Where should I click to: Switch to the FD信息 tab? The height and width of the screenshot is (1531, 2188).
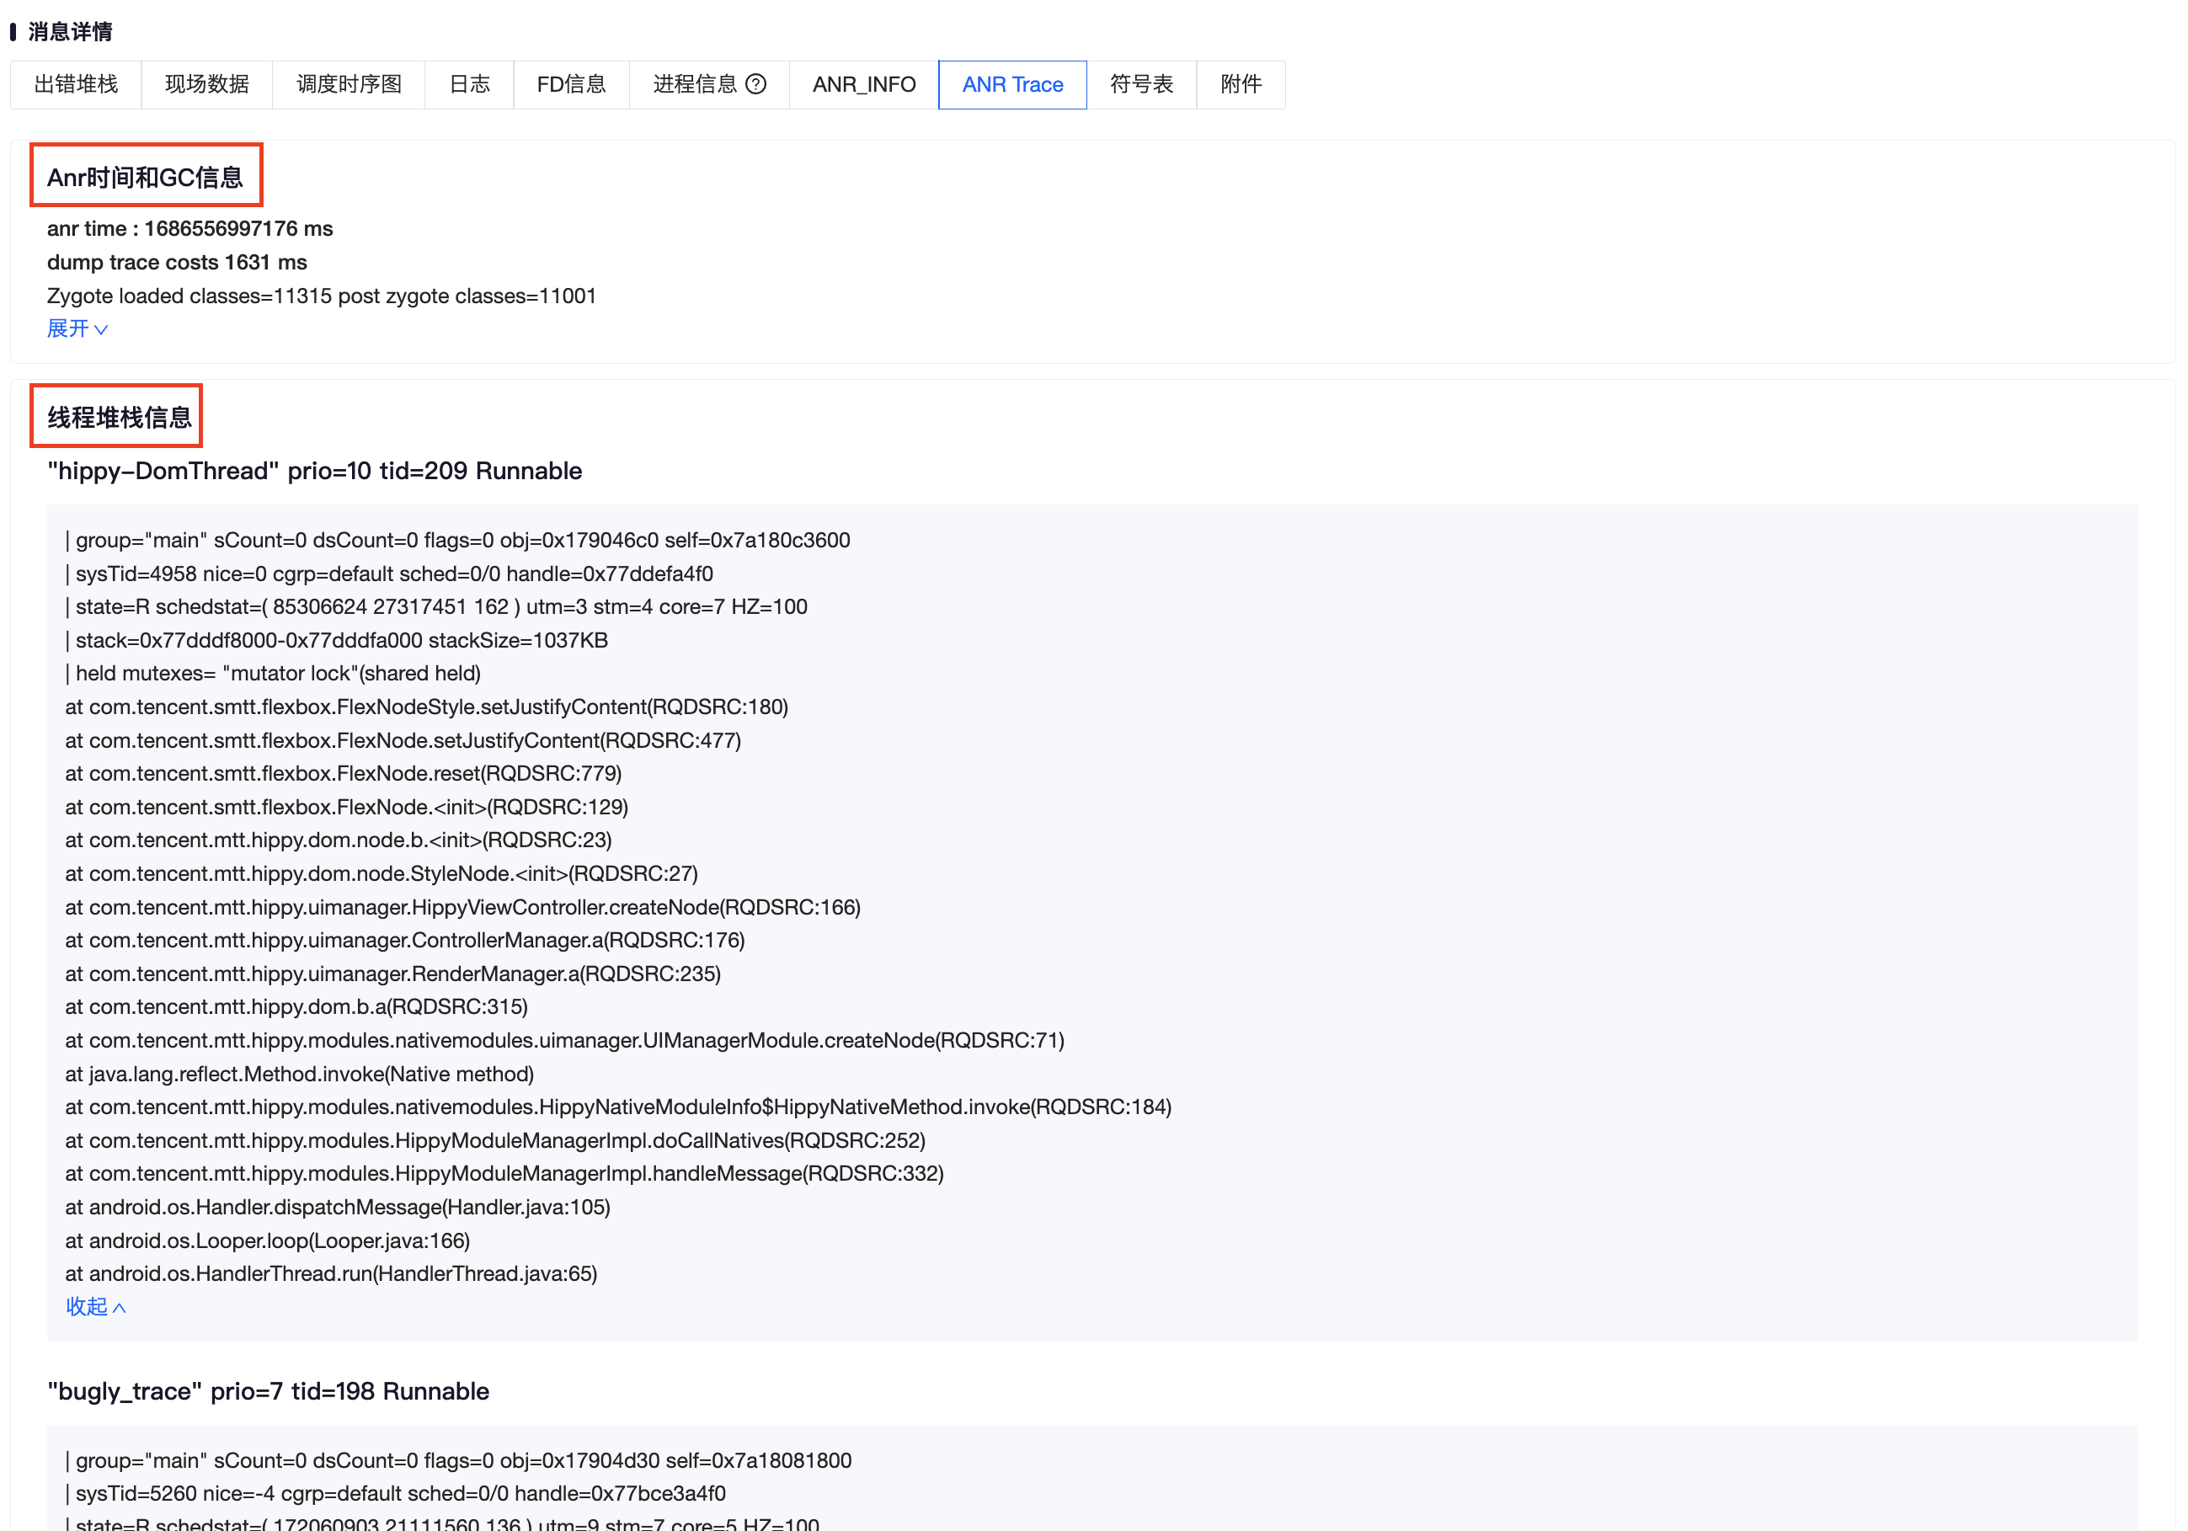click(571, 84)
